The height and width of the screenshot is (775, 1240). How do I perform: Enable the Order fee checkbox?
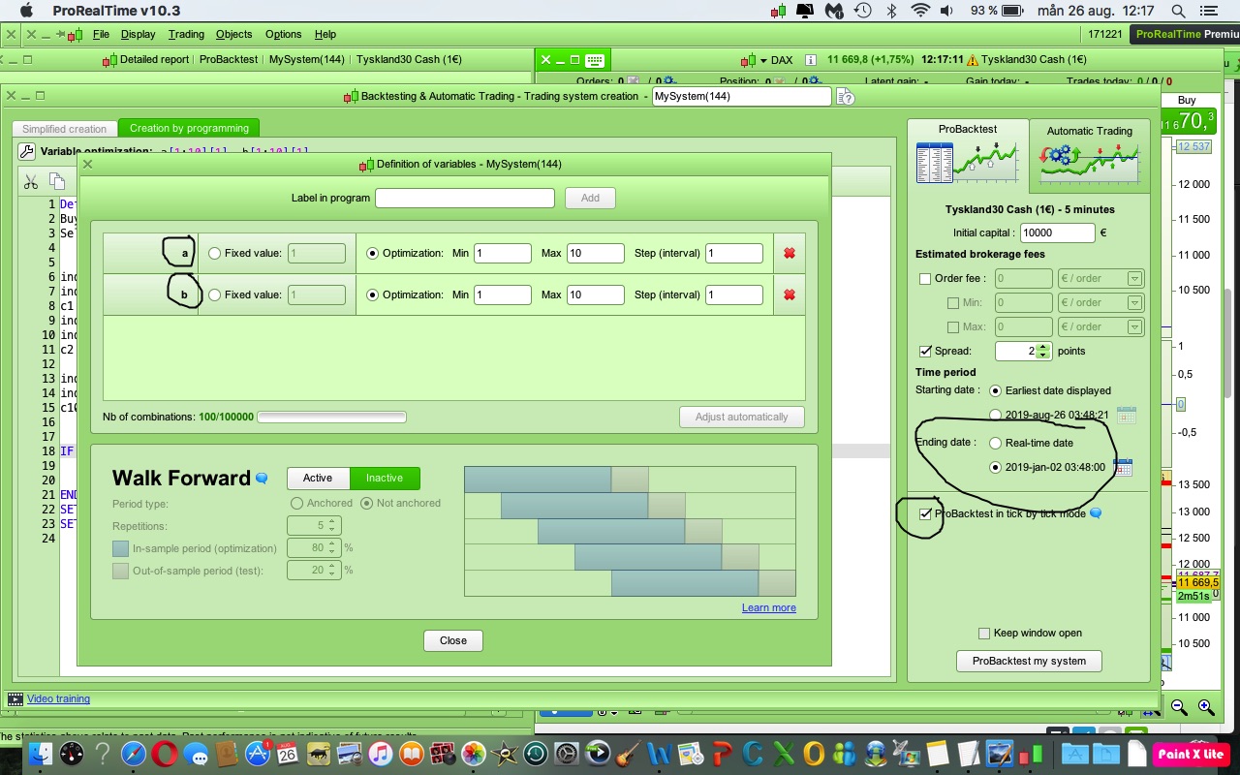point(925,279)
